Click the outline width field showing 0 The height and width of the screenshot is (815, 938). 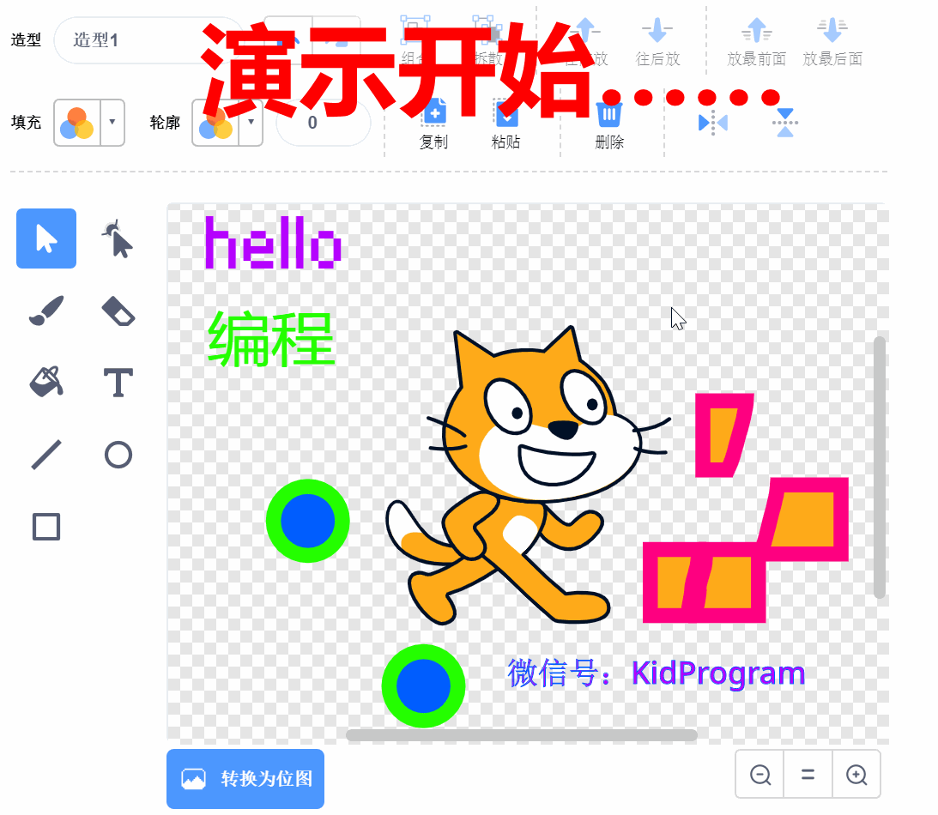point(324,123)
